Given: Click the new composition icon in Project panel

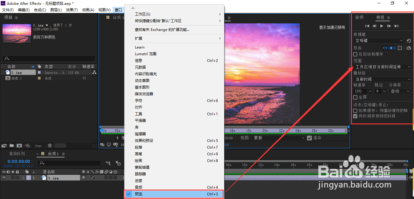Looking at the screenshot, I should [19, 146].
